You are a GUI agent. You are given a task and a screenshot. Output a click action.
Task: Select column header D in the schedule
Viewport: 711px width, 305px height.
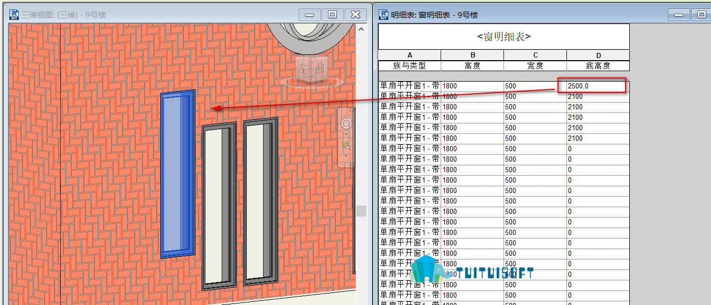coord(598,55)
